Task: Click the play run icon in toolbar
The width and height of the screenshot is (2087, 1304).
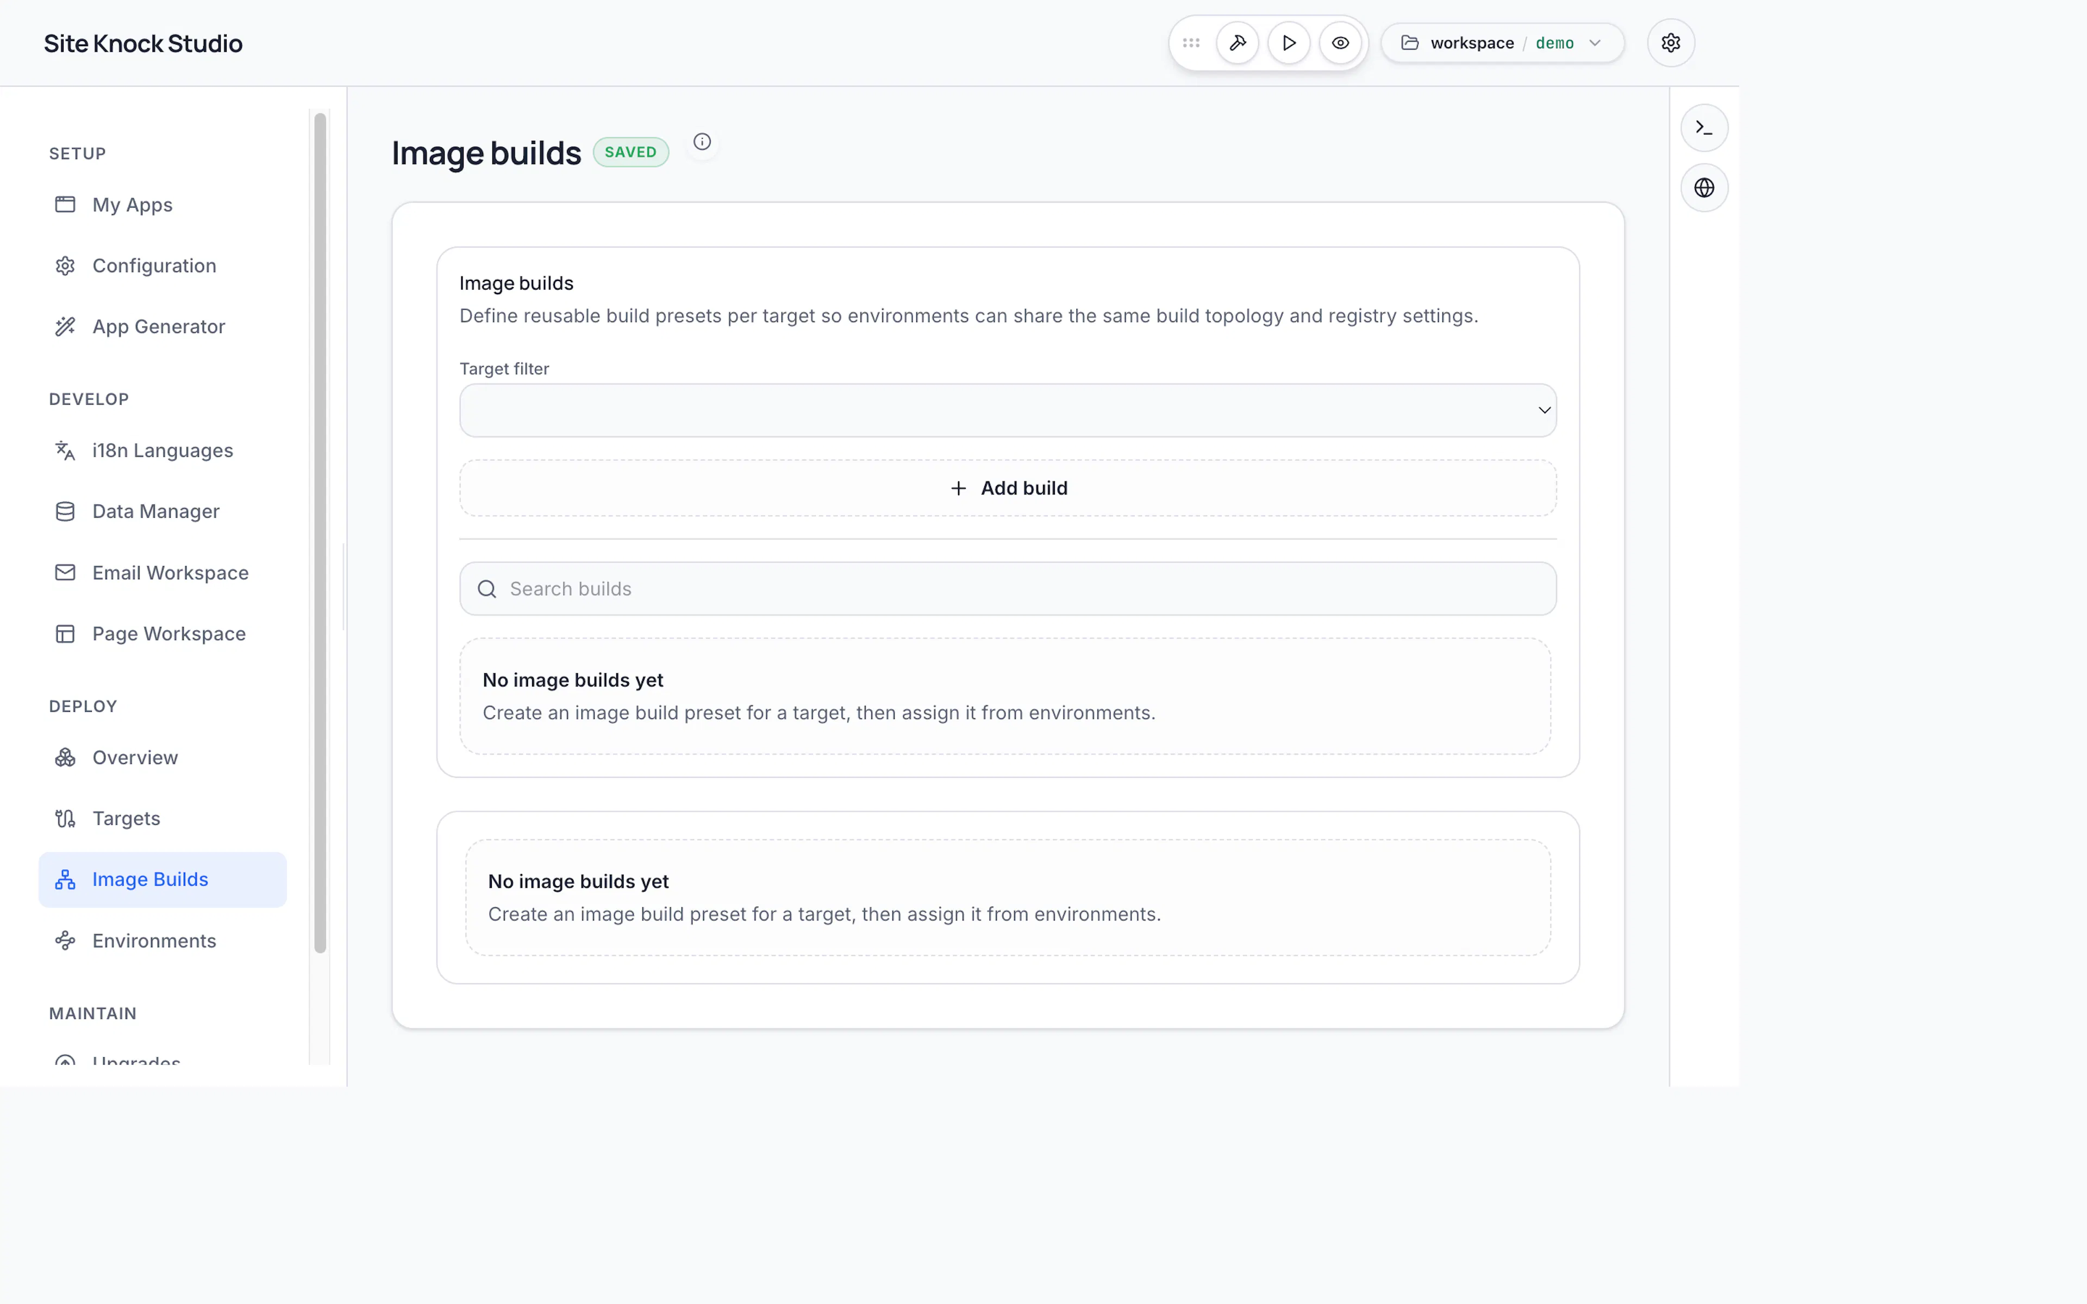Action: tap(1289, 43)
